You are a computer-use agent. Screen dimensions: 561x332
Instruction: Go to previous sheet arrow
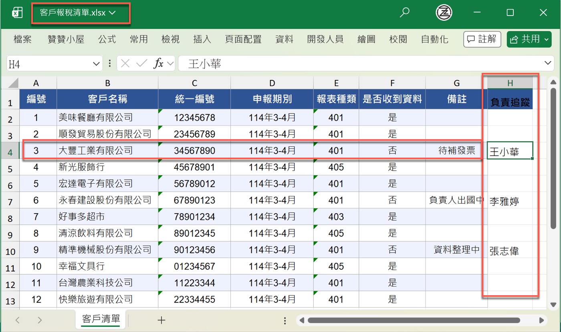(18, 320)
